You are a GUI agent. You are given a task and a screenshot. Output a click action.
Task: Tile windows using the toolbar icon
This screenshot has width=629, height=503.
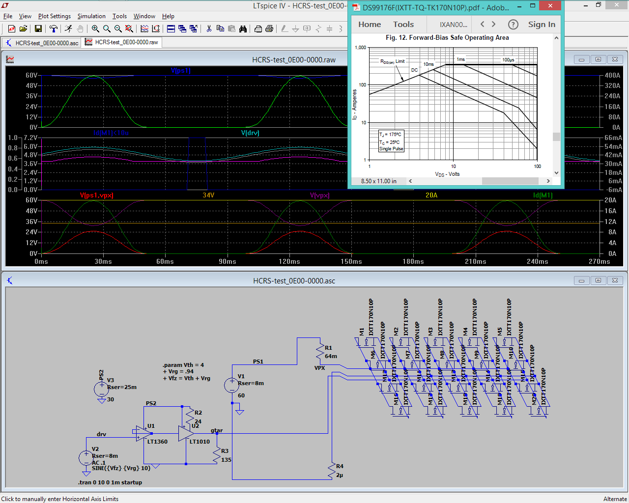coord(171,29)
